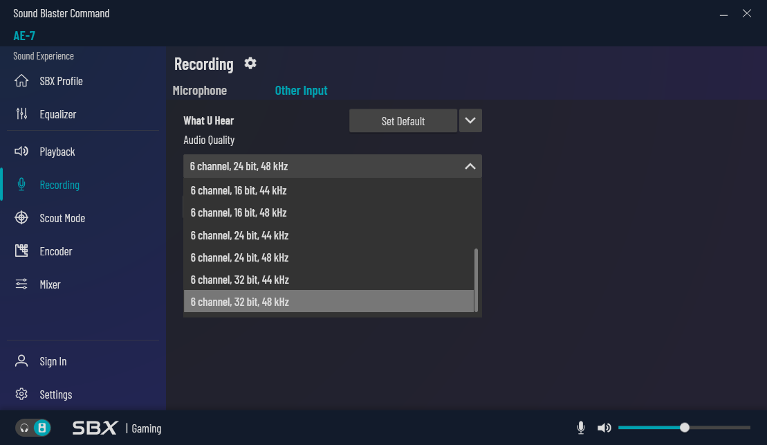
Task: Click the Set Default button
Action: point(403,121)
